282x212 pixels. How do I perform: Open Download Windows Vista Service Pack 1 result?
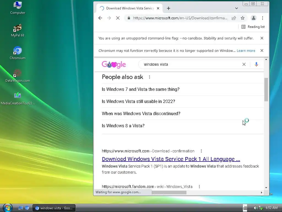point(171,159)
